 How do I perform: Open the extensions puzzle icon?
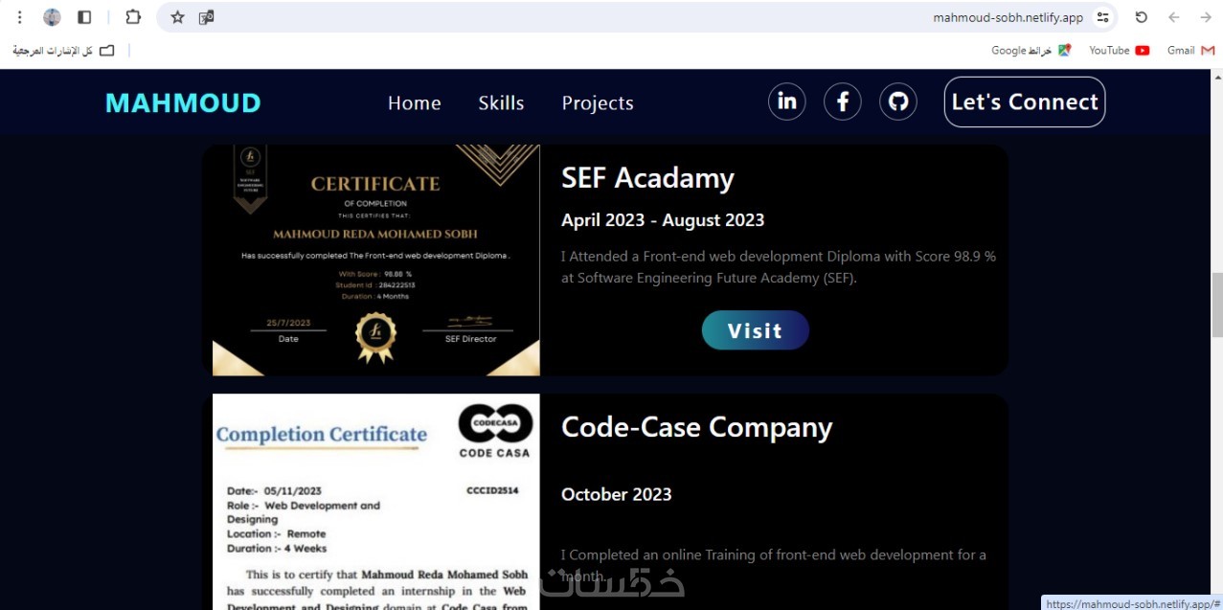point(133,17)
